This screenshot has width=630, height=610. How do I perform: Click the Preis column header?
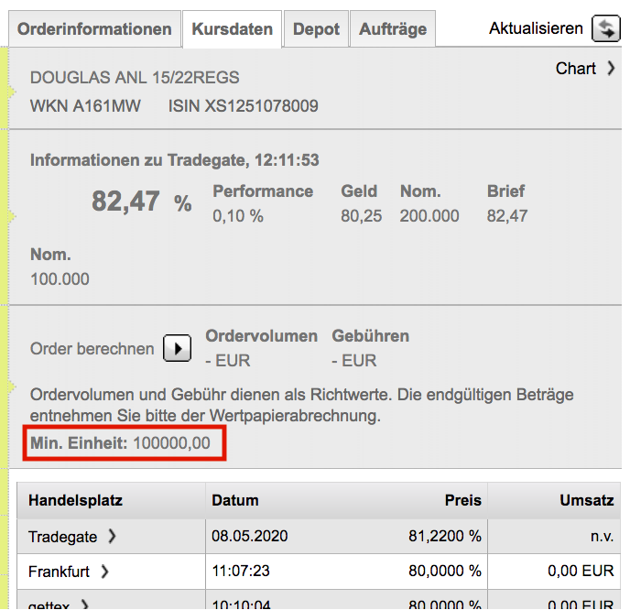tap(463, 501)
